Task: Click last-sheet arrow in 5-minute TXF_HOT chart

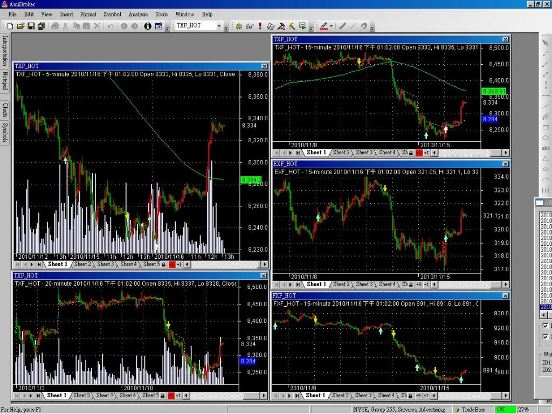Action: point(39,264)
